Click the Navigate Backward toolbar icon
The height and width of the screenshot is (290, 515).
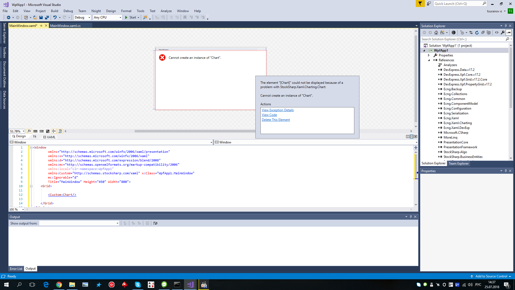coord(9,17)
